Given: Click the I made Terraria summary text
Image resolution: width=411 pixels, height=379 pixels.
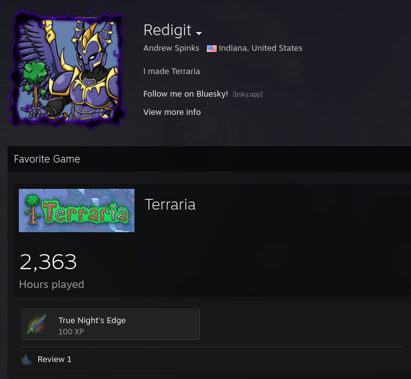Looking at the screenshot, I should click(x=172, y=71).
